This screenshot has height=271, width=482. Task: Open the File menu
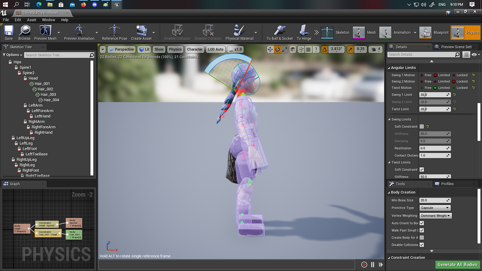pyautogui.click(x=6, y=20)
